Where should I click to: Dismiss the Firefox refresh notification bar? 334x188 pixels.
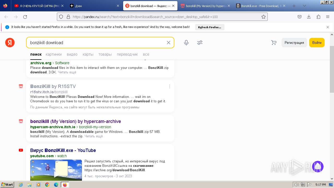click(328, 27)
